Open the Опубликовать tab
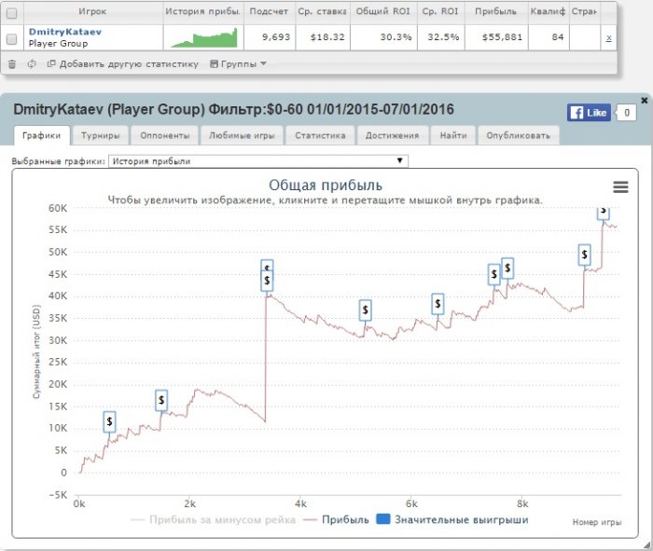This screenshot has height=551, width=653. pyautogui.click(x=518, y=136)
